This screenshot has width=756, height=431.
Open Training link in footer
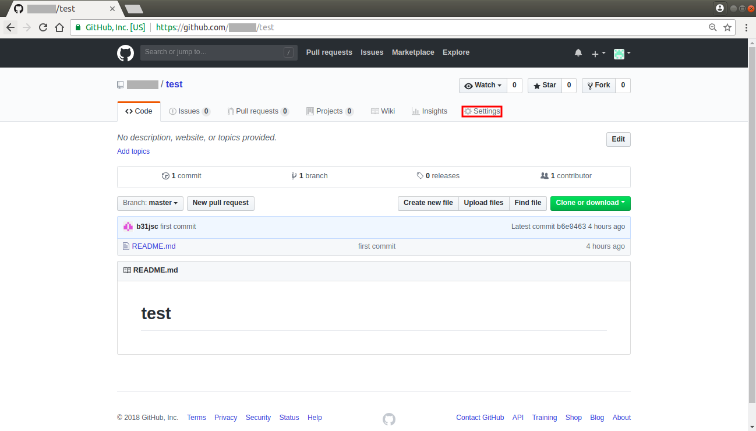pyautogui.click(x=545, y=418)
